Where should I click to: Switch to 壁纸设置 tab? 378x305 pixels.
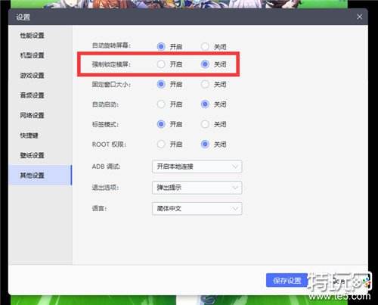(32, 155)
